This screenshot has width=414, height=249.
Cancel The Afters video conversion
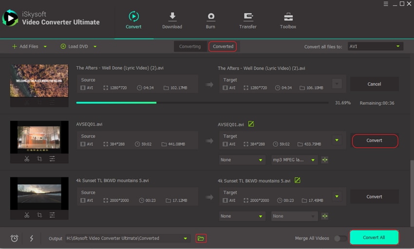tap(375, 84)
